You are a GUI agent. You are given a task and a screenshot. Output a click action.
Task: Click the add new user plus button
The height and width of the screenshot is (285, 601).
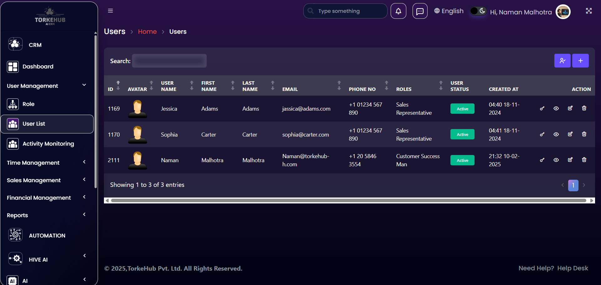pos(580,61)
